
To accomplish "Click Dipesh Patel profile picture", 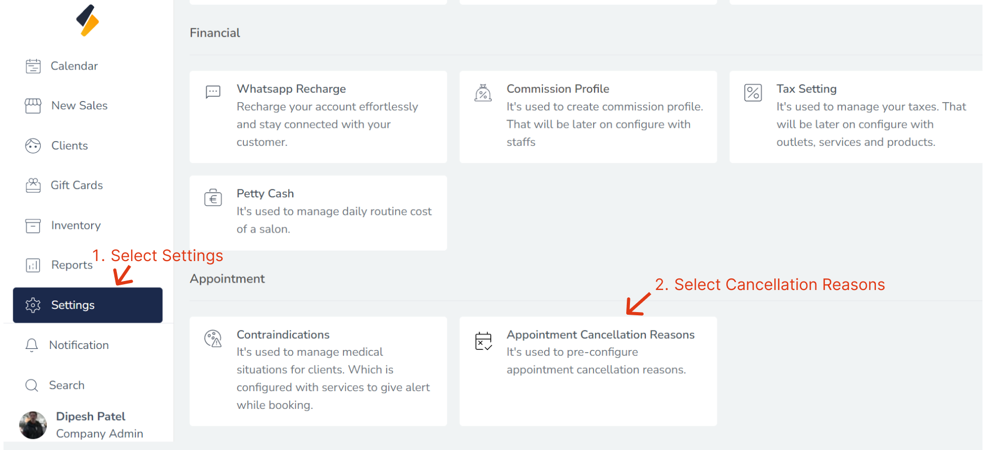I will [x=33, y=425].
